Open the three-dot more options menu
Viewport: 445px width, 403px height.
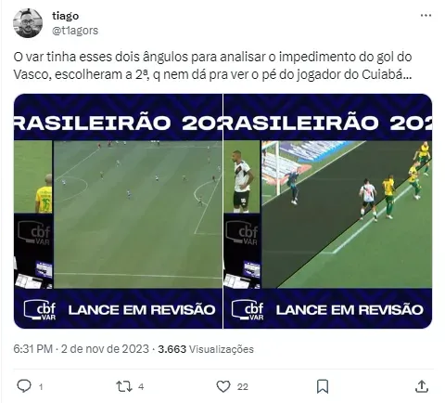tap(426, 16)
